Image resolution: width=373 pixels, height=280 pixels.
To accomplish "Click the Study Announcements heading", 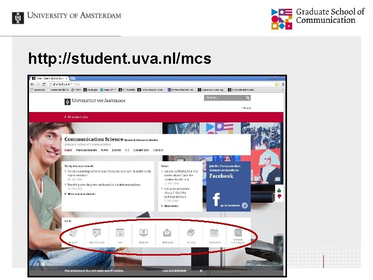I will (x=79, y=166).
